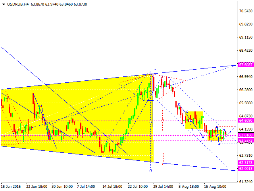Select the 64.1590 price scale value
Image resolution: width=254 pixels, height=191 pixels.
(246, 129)
